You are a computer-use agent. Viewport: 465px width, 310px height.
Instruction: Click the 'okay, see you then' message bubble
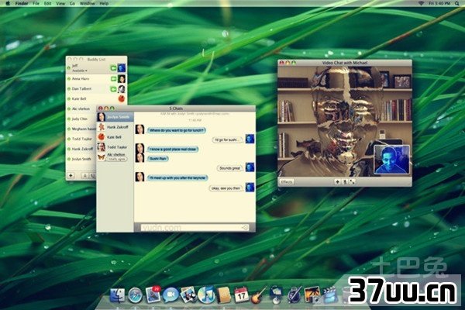coord(226,188)
